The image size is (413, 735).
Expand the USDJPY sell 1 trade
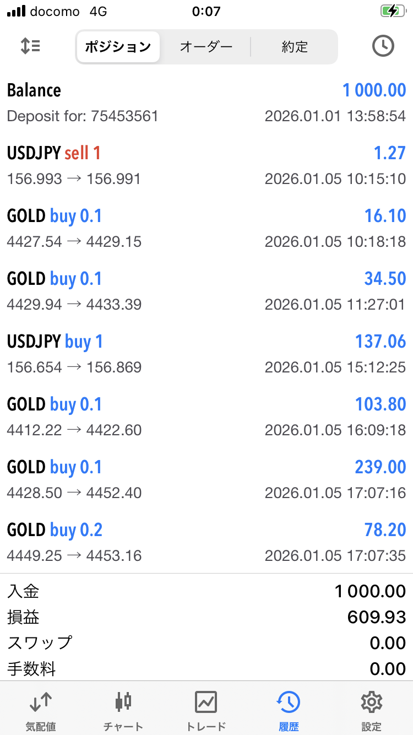click(x=206, y=165)
